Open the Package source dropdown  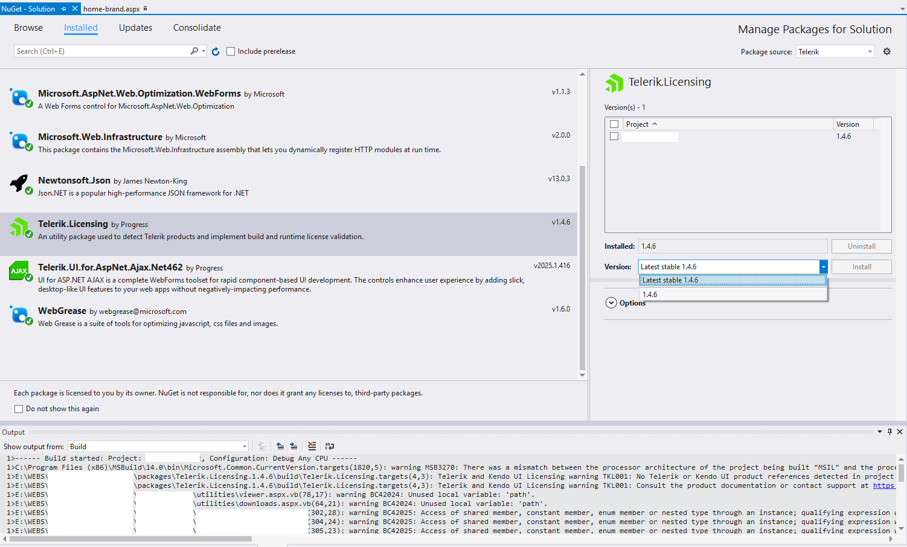(x=835, y=52)
